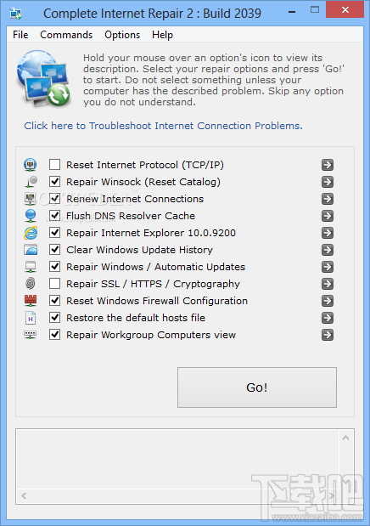This screenshot has height=526, width=370.
Task: Run Reset Windows Firewall via its arrow button
Action: click(328, 301)
